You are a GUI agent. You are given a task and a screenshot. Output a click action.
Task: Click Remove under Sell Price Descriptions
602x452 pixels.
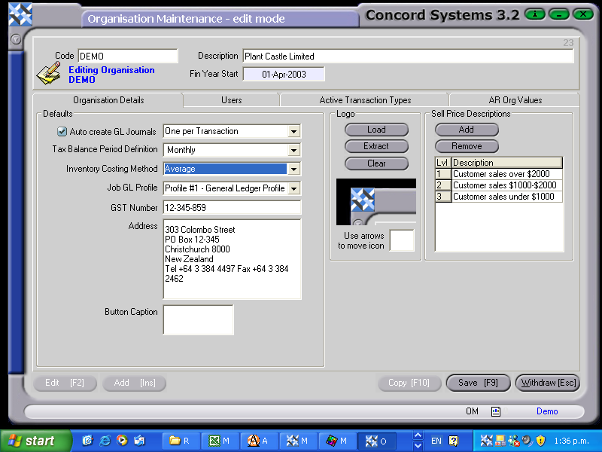(x=466, y=146)
